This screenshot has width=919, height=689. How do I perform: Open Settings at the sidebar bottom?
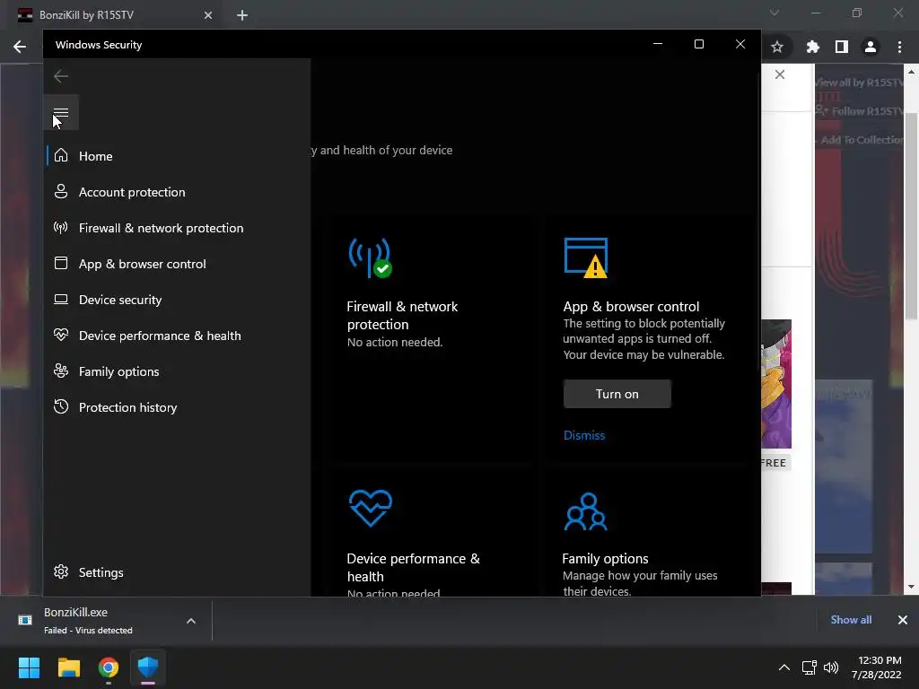pyautogui.click(x=179, y=572)
